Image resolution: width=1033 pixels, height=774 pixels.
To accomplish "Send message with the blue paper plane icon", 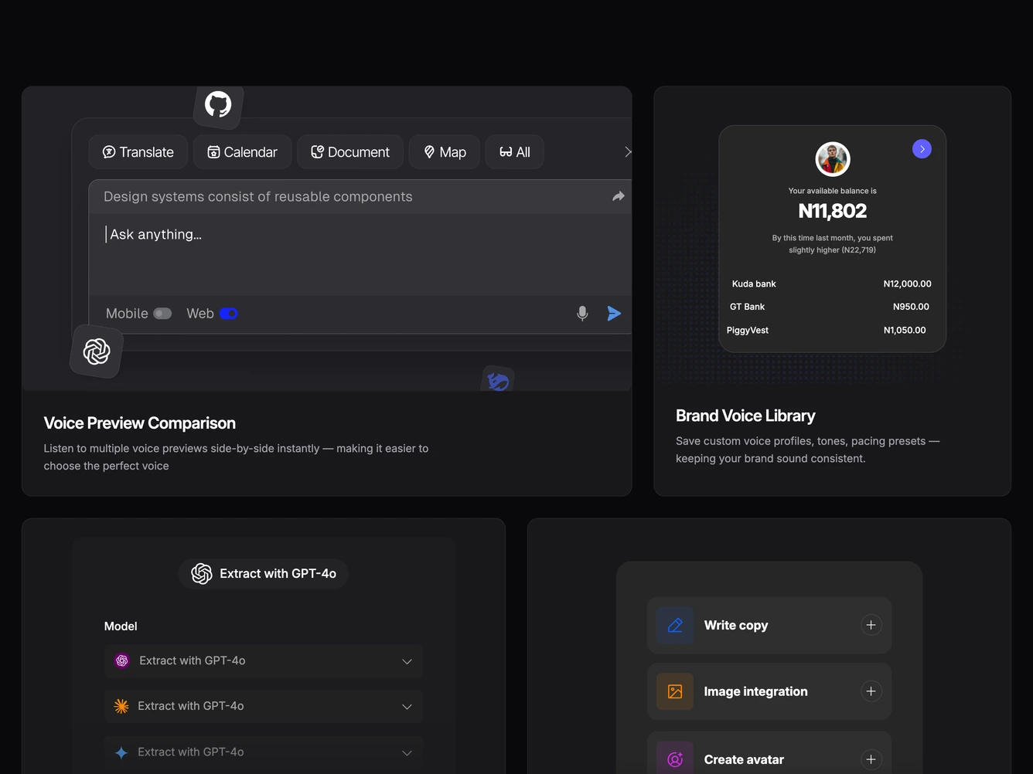I will point(614,313).
